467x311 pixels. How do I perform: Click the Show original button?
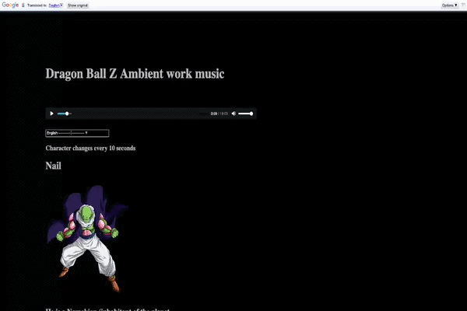[78, 5]
